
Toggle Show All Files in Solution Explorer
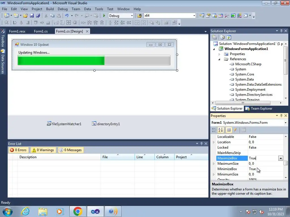click(x=223, y=38)
